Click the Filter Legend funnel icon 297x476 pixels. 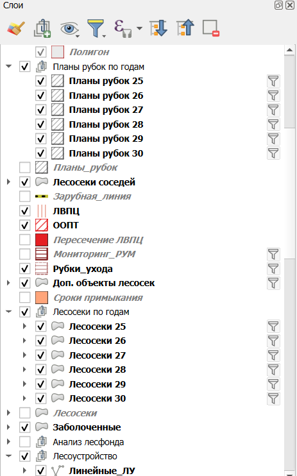pos(96,28)
